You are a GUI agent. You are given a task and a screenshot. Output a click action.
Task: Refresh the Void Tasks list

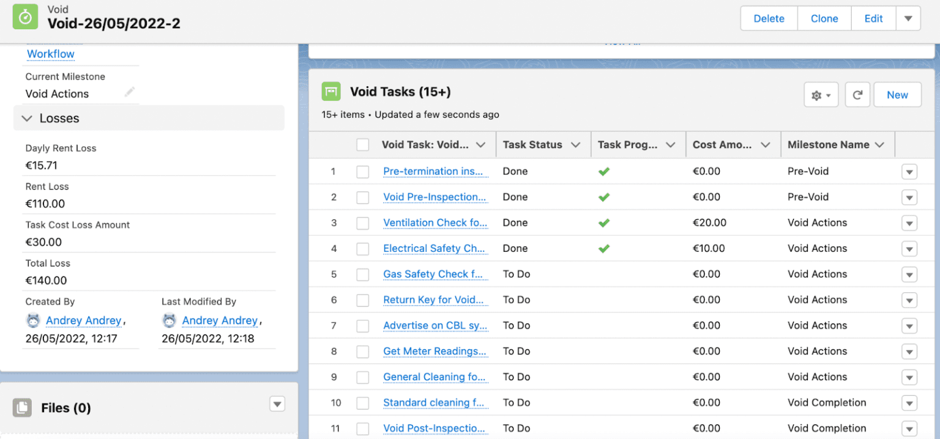pyautogui.click(x=857, y=95)
